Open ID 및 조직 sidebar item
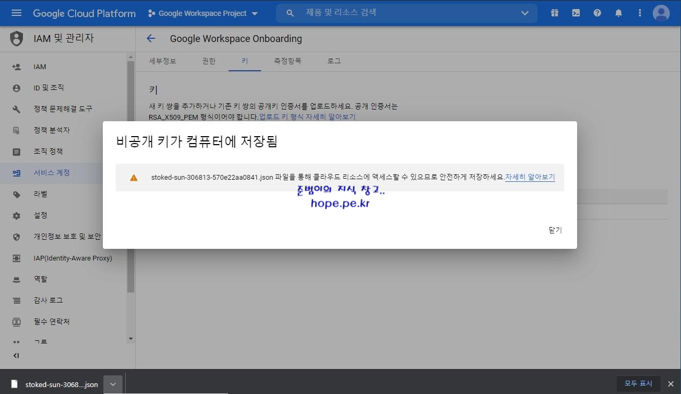681x394 pixels. pos(64,88)
